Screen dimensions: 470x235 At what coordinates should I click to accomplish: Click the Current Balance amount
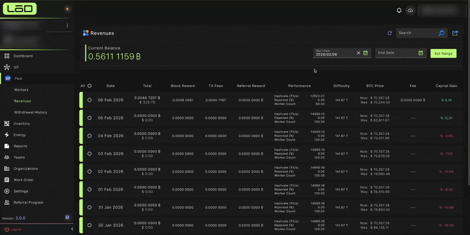[x=115, y=57]
